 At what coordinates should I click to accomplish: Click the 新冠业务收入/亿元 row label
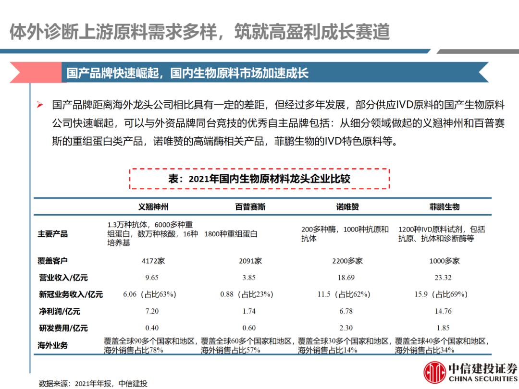71,294
